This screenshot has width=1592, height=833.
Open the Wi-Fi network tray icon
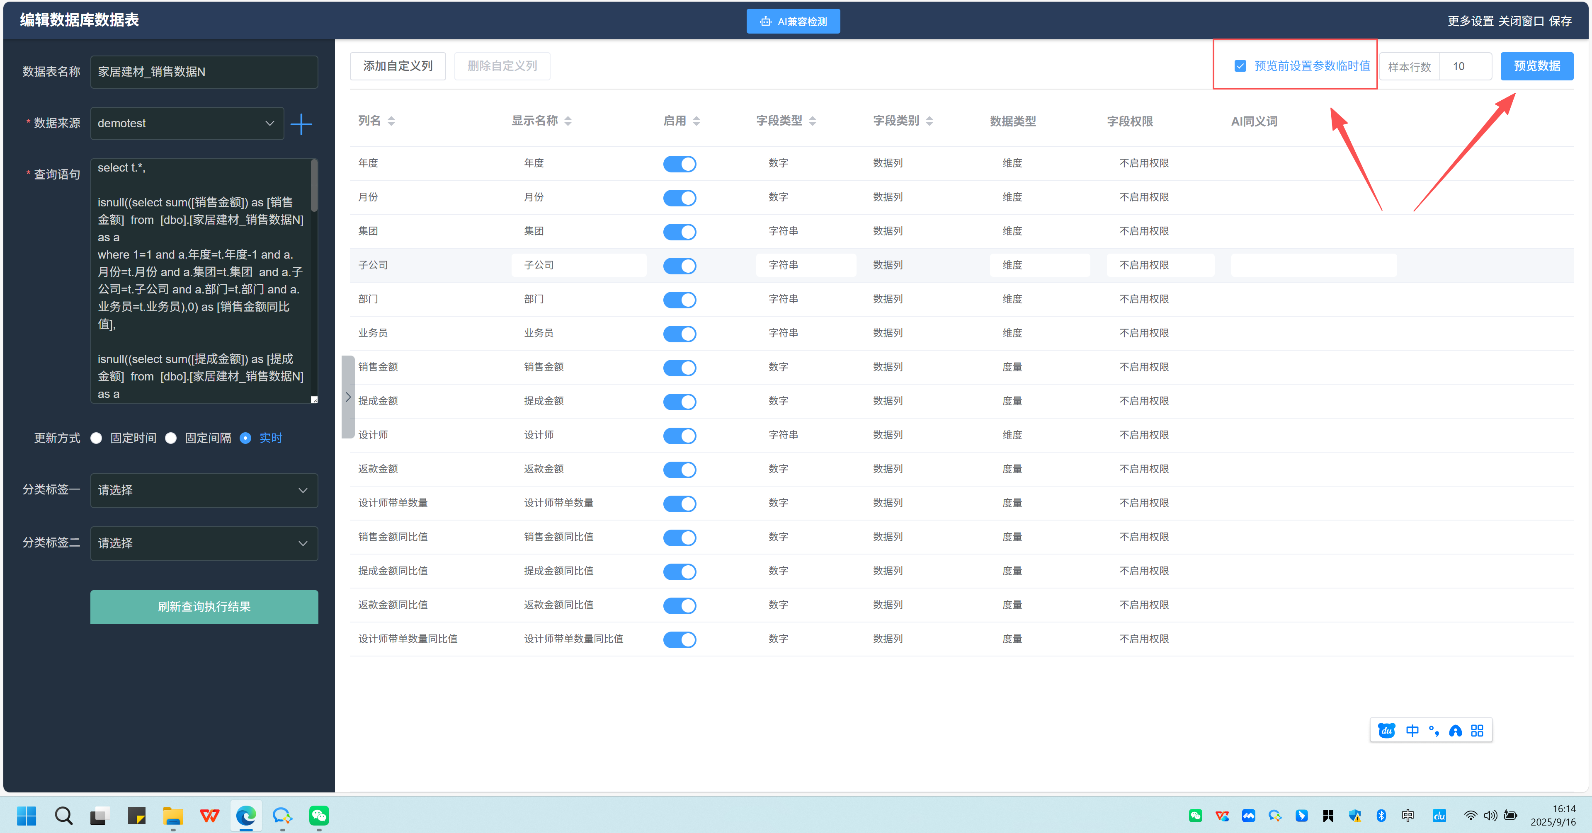tap(1470, 816)
